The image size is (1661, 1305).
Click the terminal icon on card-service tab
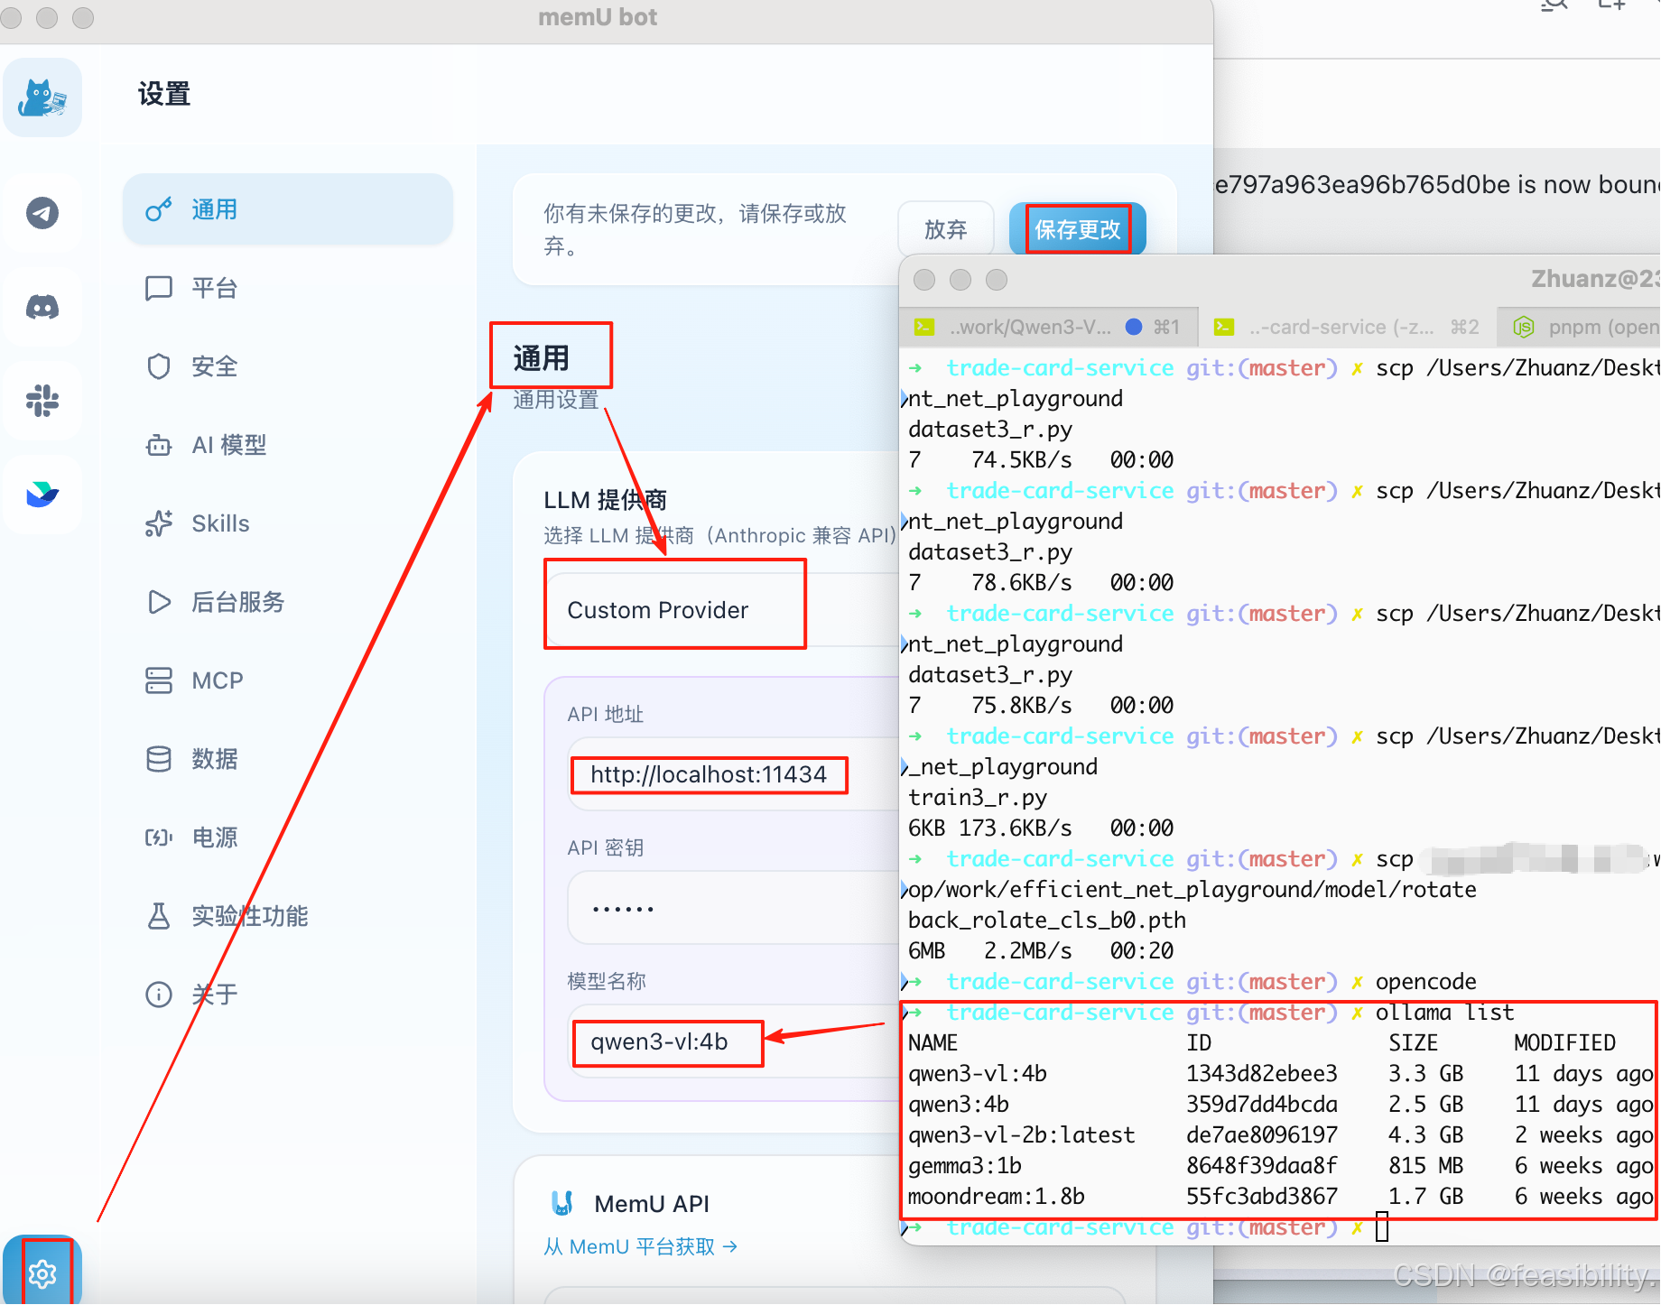1224,327
